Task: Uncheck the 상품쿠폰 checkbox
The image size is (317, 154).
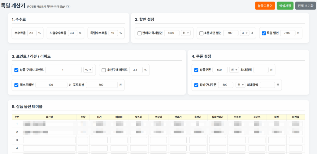Action: (196, 70)
